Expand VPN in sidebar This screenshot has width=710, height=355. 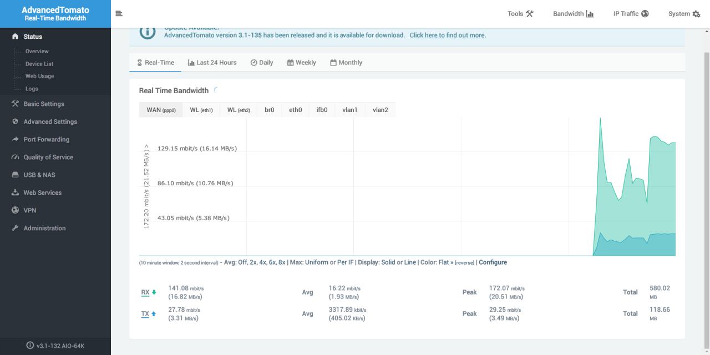click(55, 210)
